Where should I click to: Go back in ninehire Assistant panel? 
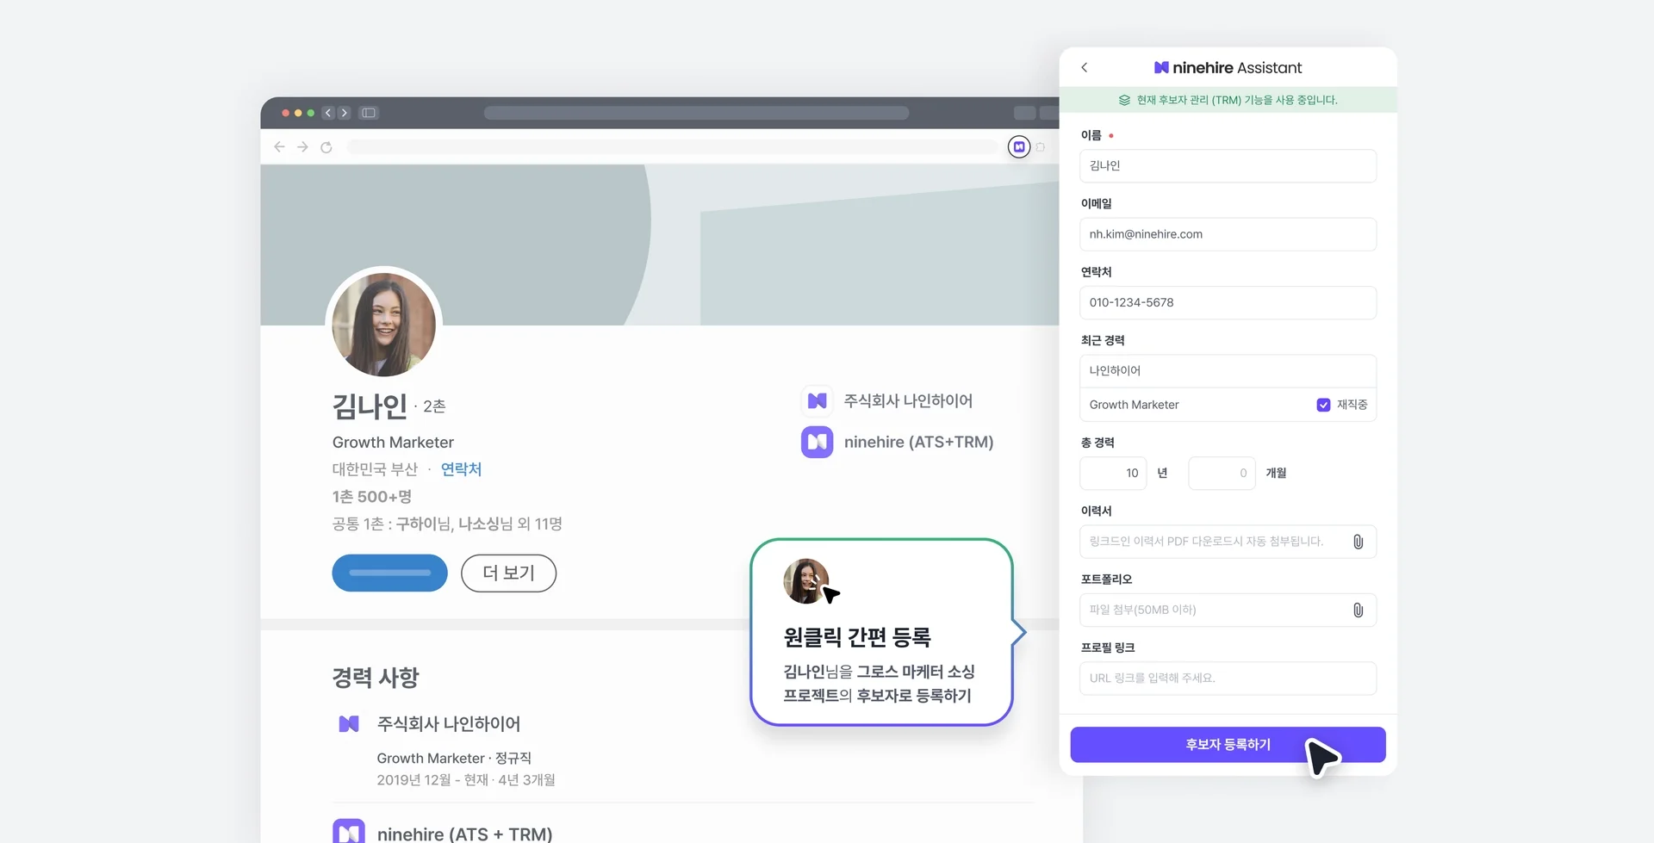pyautogui.click(x=1085, y=67)
